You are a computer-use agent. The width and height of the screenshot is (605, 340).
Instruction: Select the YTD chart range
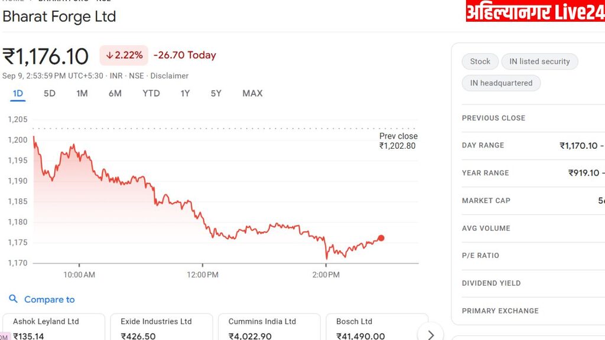pos(151,93)
